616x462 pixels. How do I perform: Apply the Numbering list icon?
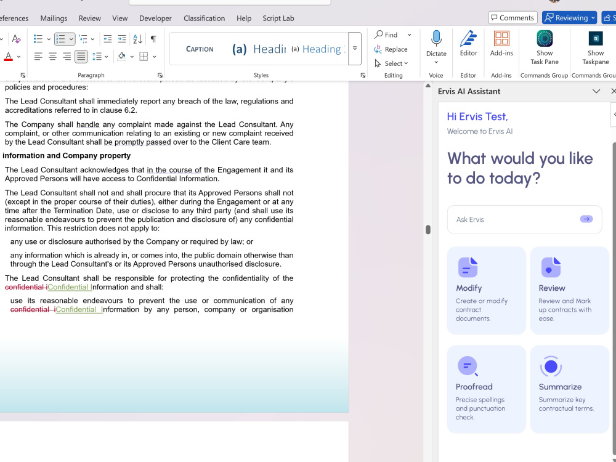click(60, 39)
